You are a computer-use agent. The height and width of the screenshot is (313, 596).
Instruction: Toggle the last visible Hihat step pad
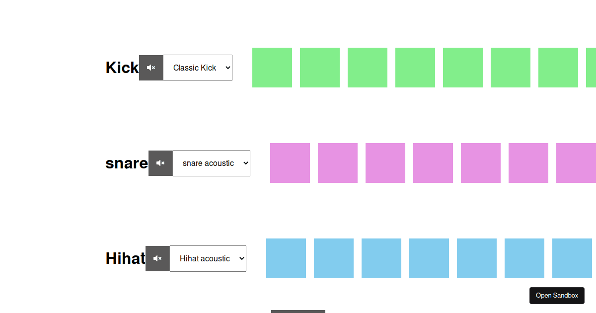pos(572,258)
